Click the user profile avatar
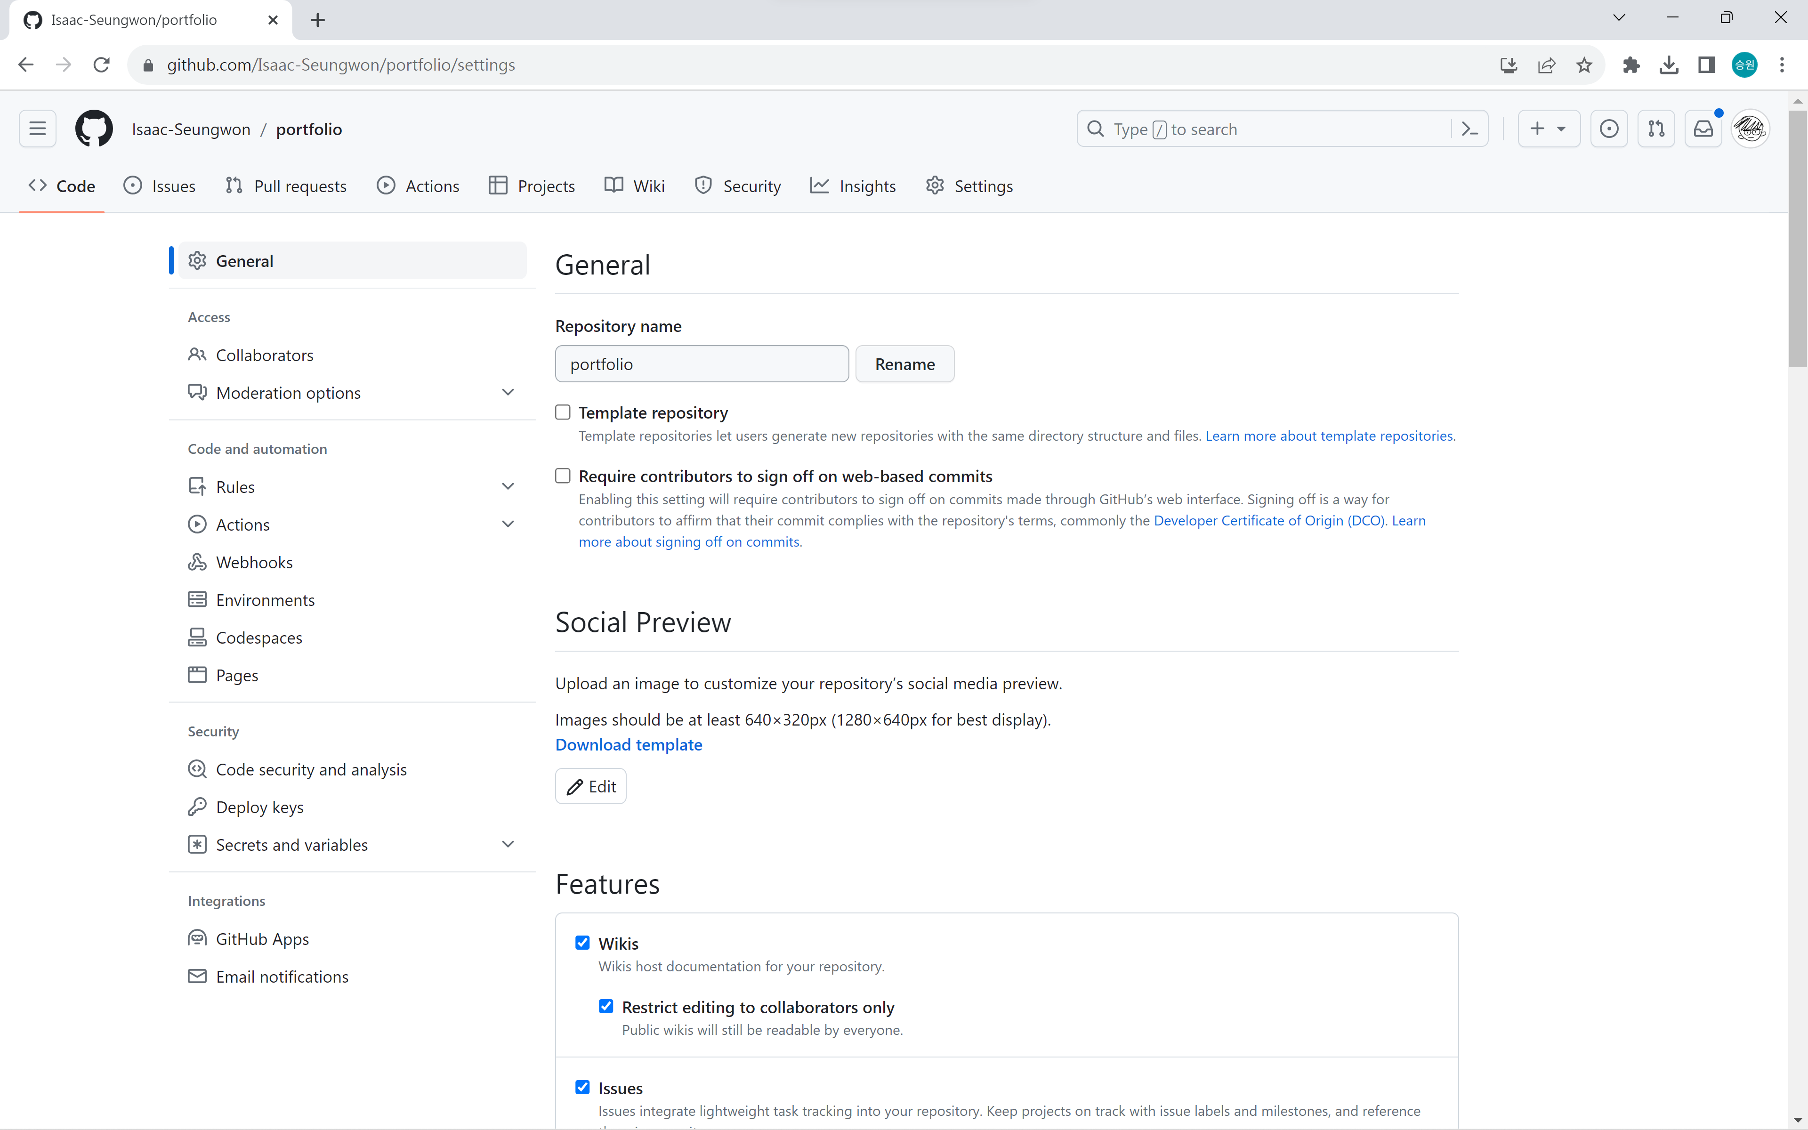1808x1130 pixels. (1750, 129)
